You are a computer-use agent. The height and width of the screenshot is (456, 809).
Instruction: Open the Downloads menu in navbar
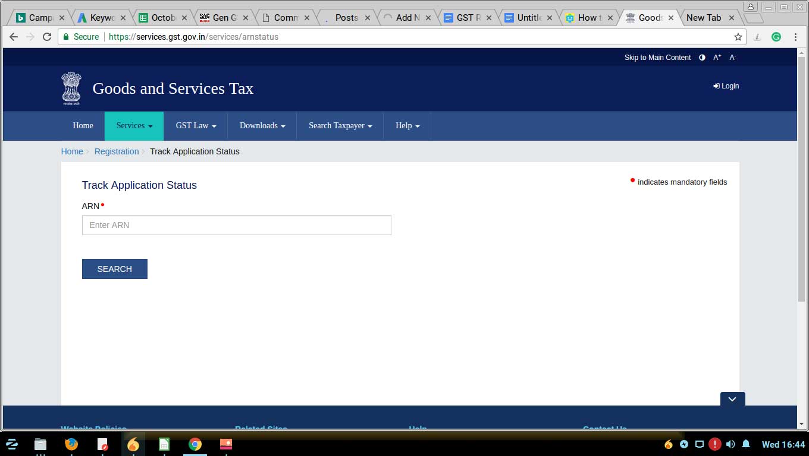[262, 126]
